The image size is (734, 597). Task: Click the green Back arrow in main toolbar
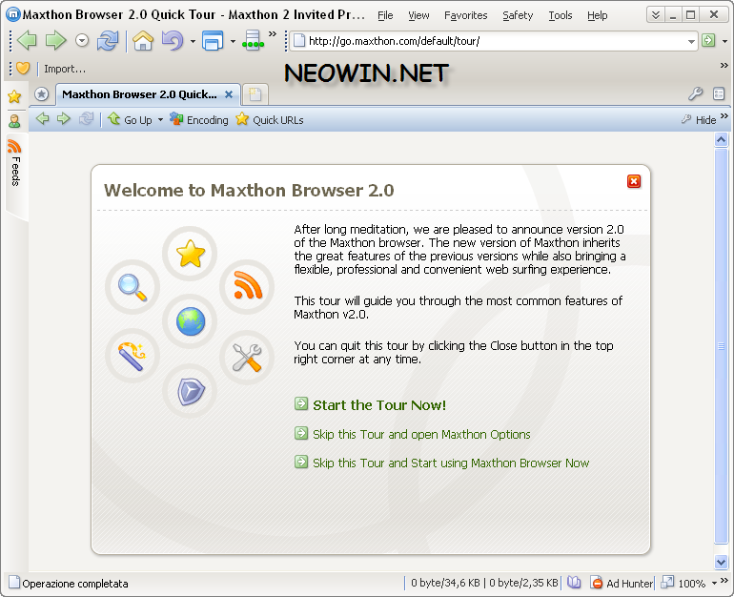point(27,41)
